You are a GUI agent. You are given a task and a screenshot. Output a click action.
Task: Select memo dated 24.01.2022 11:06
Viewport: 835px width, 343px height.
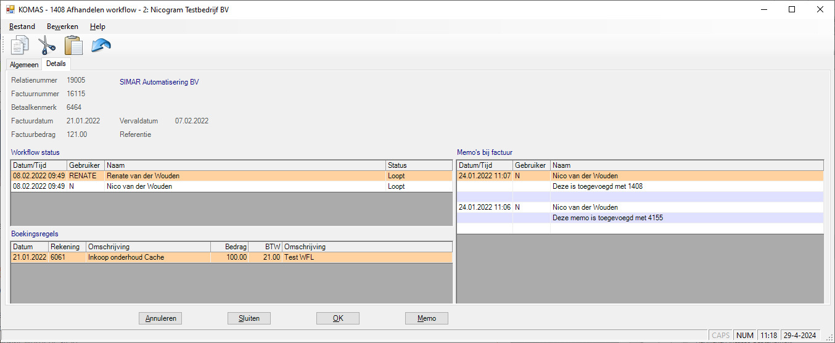point(640,207)
